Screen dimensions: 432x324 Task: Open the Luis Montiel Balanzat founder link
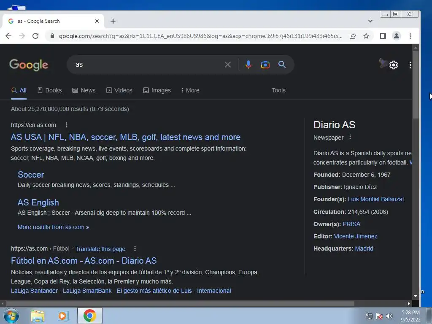point(376,199)
